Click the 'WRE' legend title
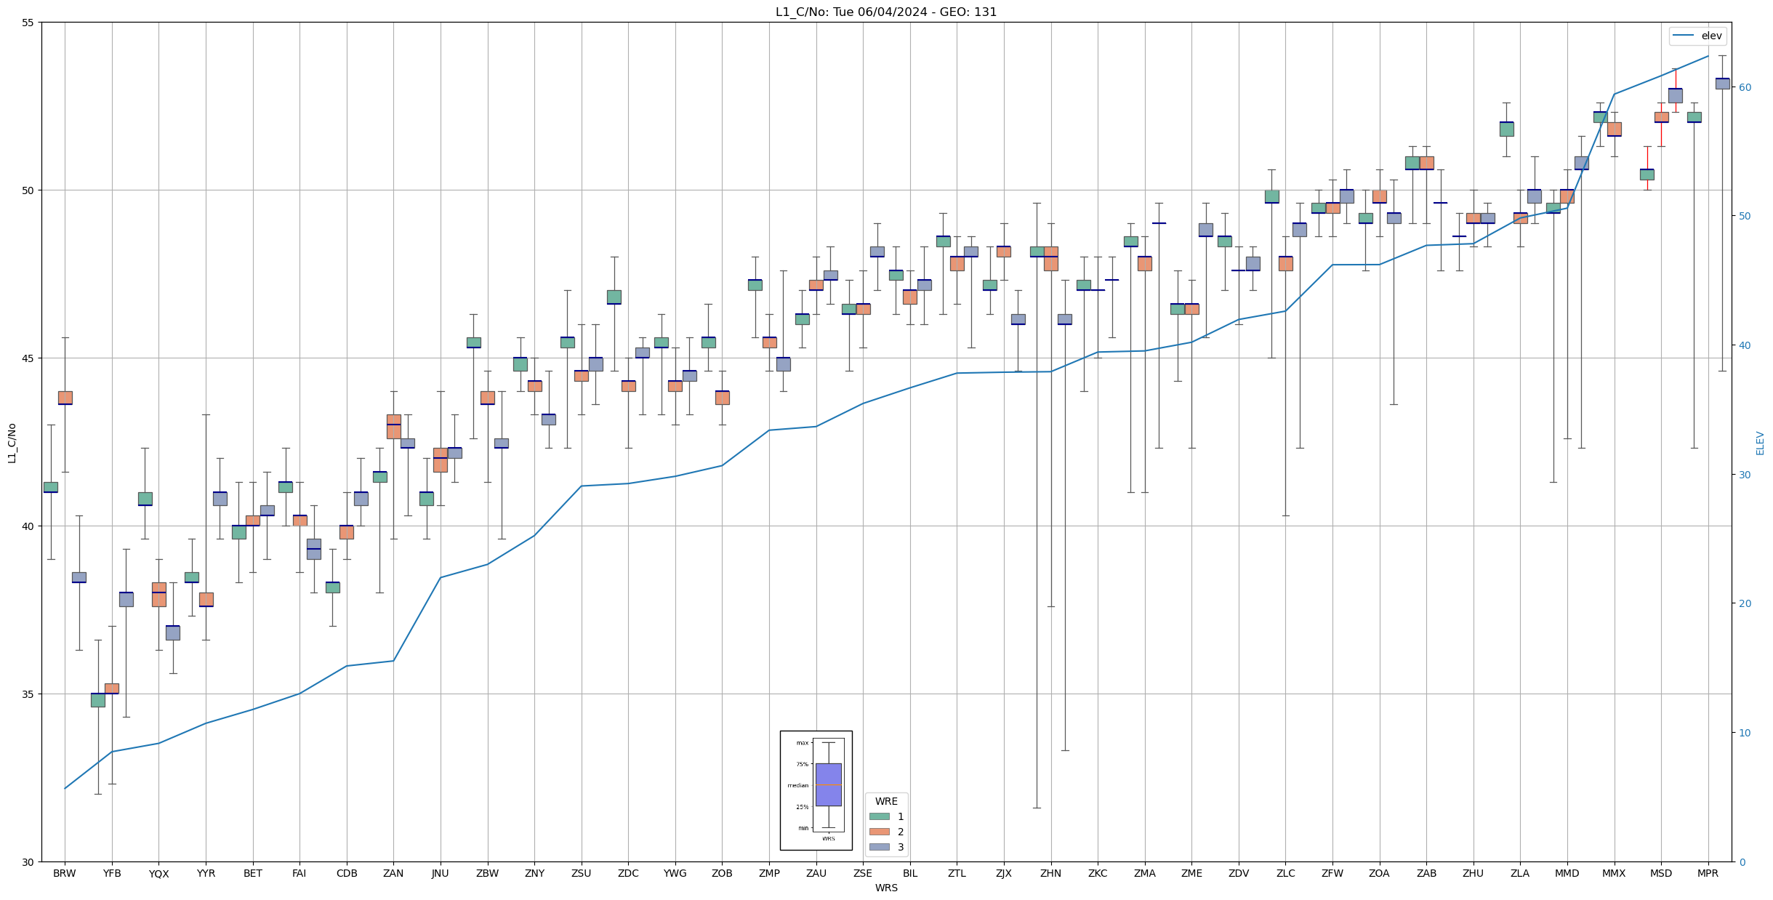 (886, 801)
